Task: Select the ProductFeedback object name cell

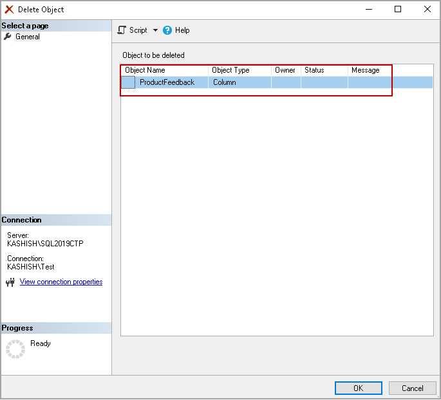Action: coord(167,82)
